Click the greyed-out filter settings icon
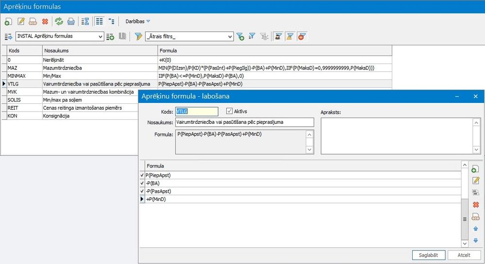The width and height of the screenshot is (485, 264). (x=264, y=36)
